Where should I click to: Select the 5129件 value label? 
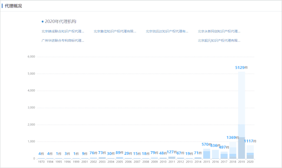pyautogui.click(x=241, y=68)
